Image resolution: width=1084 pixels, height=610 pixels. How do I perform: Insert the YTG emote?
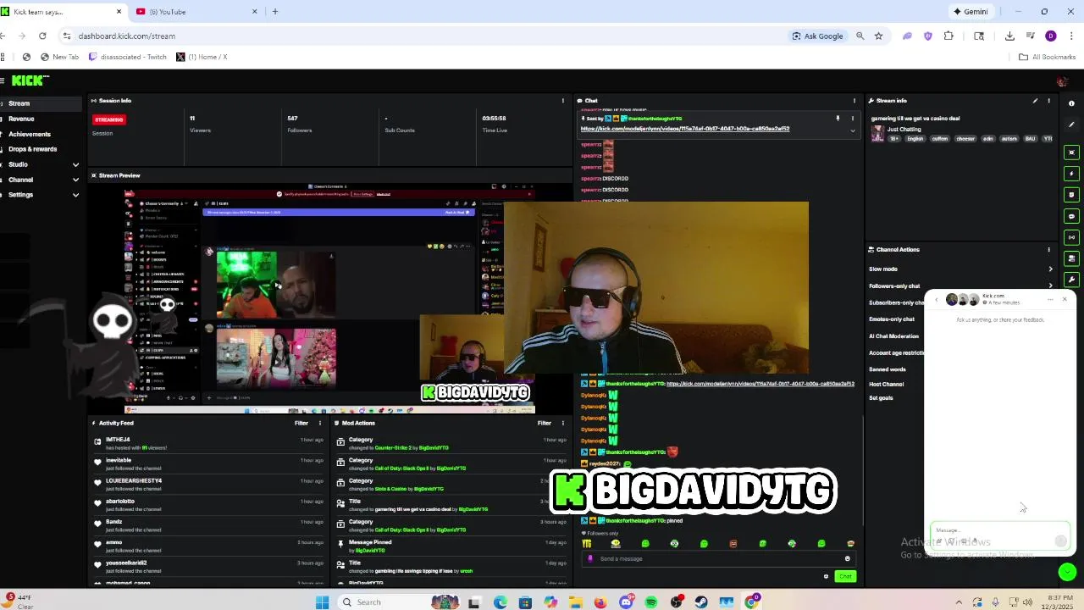[586, 544]
